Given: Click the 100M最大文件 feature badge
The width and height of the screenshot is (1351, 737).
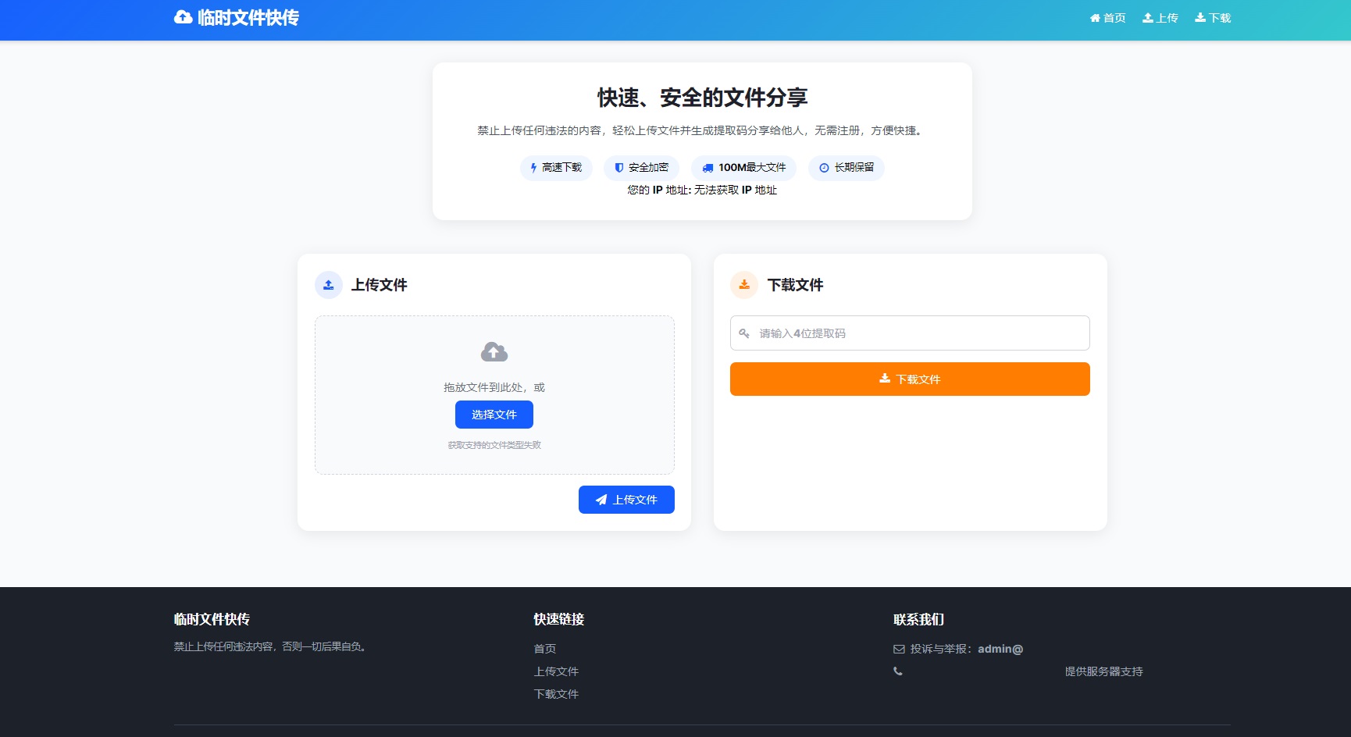Looking at the screenshot, I should click(742, 167).
